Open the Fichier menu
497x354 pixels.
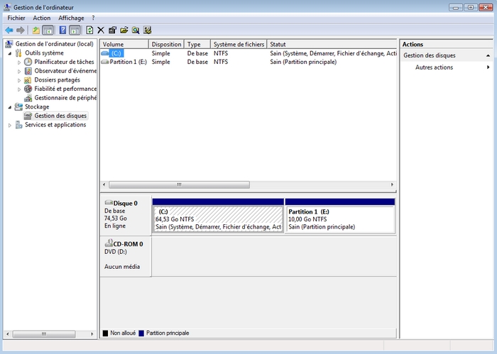point(16,18)
